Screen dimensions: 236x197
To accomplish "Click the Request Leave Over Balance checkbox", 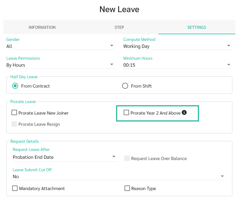I will 127,158.
